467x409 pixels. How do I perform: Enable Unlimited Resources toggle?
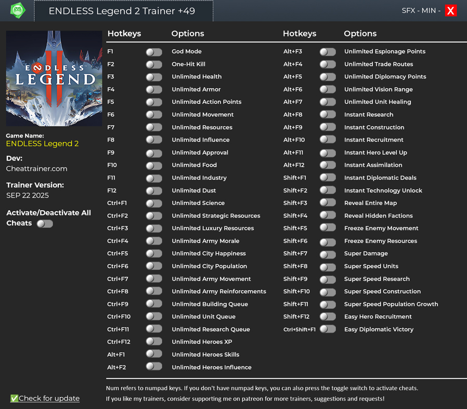(x=154, y=128)
